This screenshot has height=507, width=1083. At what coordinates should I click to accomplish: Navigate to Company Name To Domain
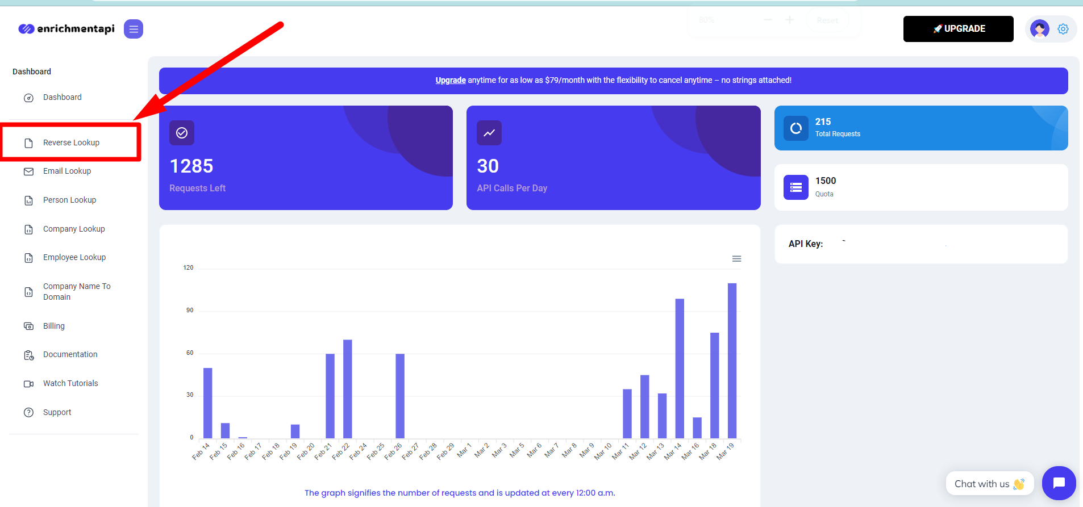click(77, 292)
